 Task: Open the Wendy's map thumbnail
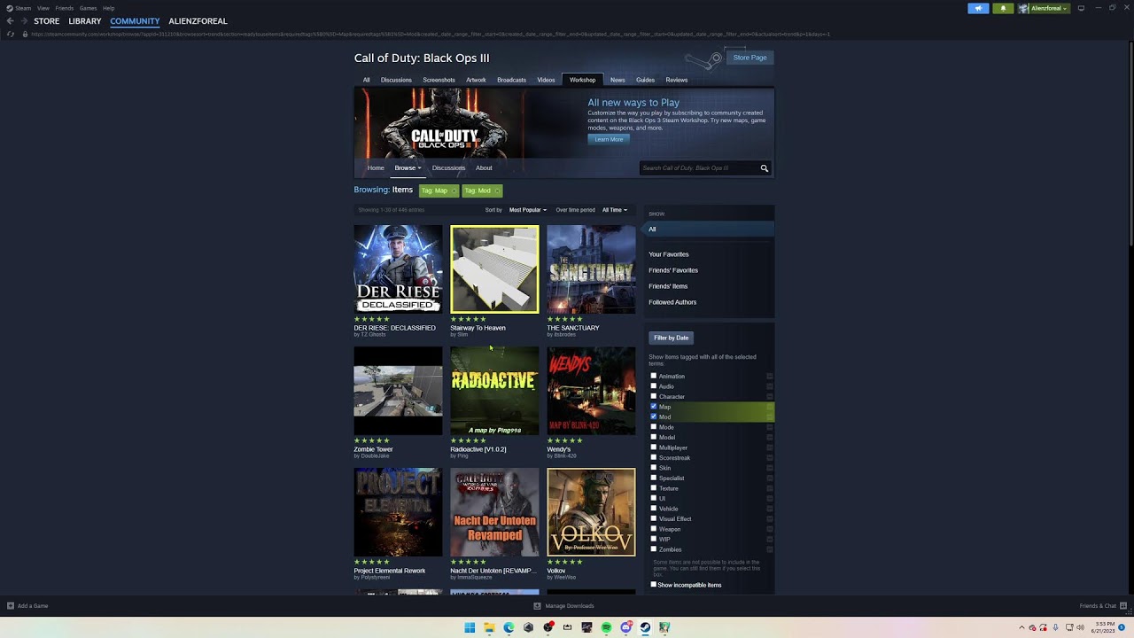[x=591, y=391]
